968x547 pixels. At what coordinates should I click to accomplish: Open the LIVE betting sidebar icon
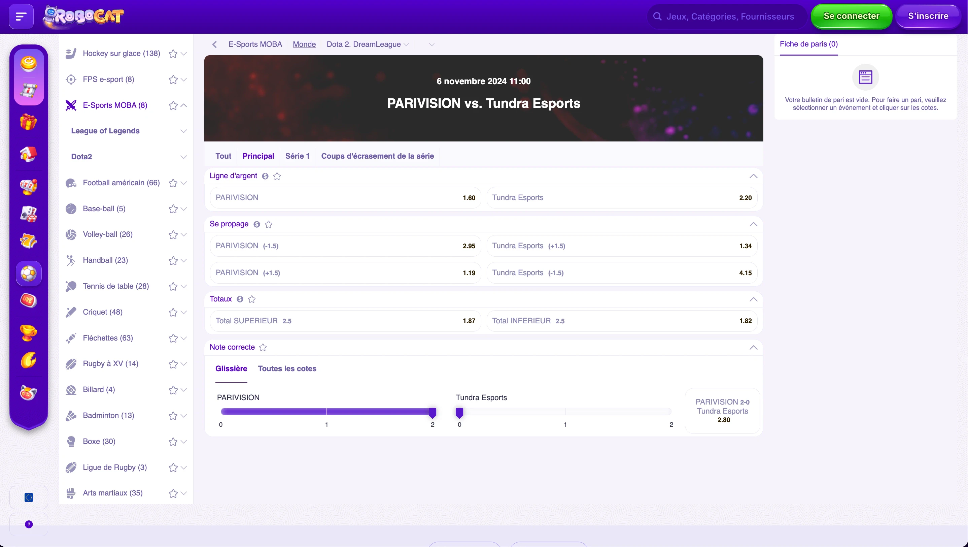(29, 300)
